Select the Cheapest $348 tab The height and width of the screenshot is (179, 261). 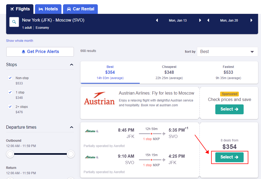(169, 72)
